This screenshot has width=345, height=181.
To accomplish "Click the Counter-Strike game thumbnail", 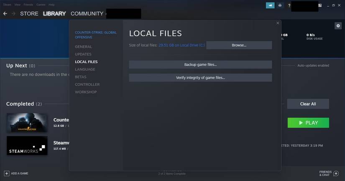I will coord(27,123).
